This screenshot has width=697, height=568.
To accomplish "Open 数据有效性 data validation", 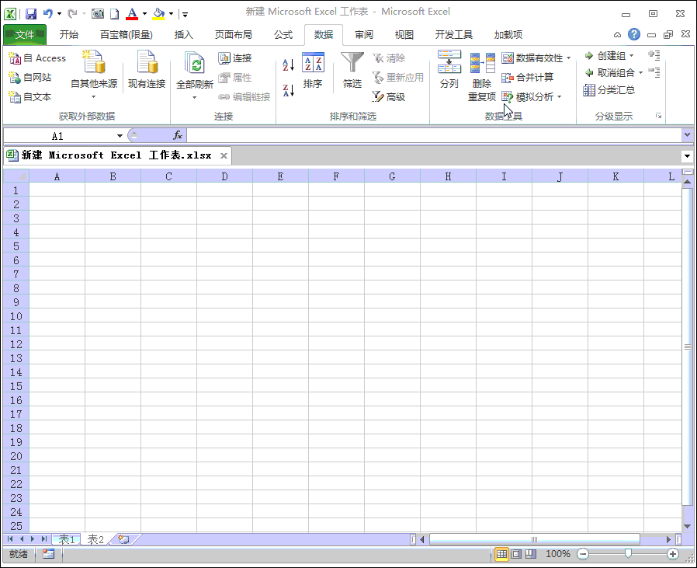I will tap(532, 57).
